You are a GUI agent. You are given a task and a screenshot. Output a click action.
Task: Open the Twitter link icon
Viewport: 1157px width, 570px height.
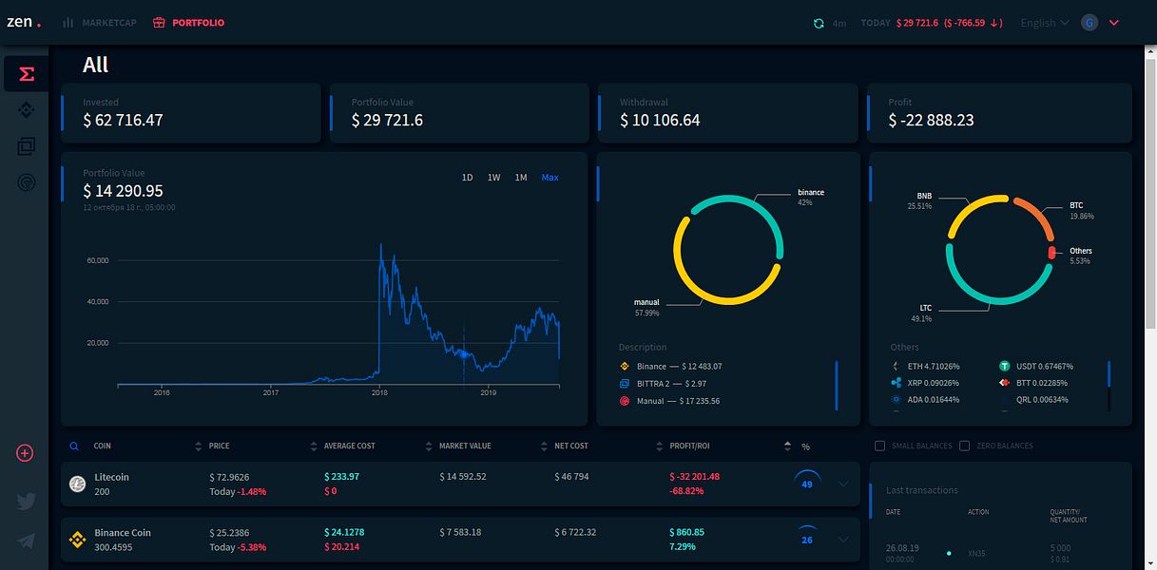(x=26, y=502)
